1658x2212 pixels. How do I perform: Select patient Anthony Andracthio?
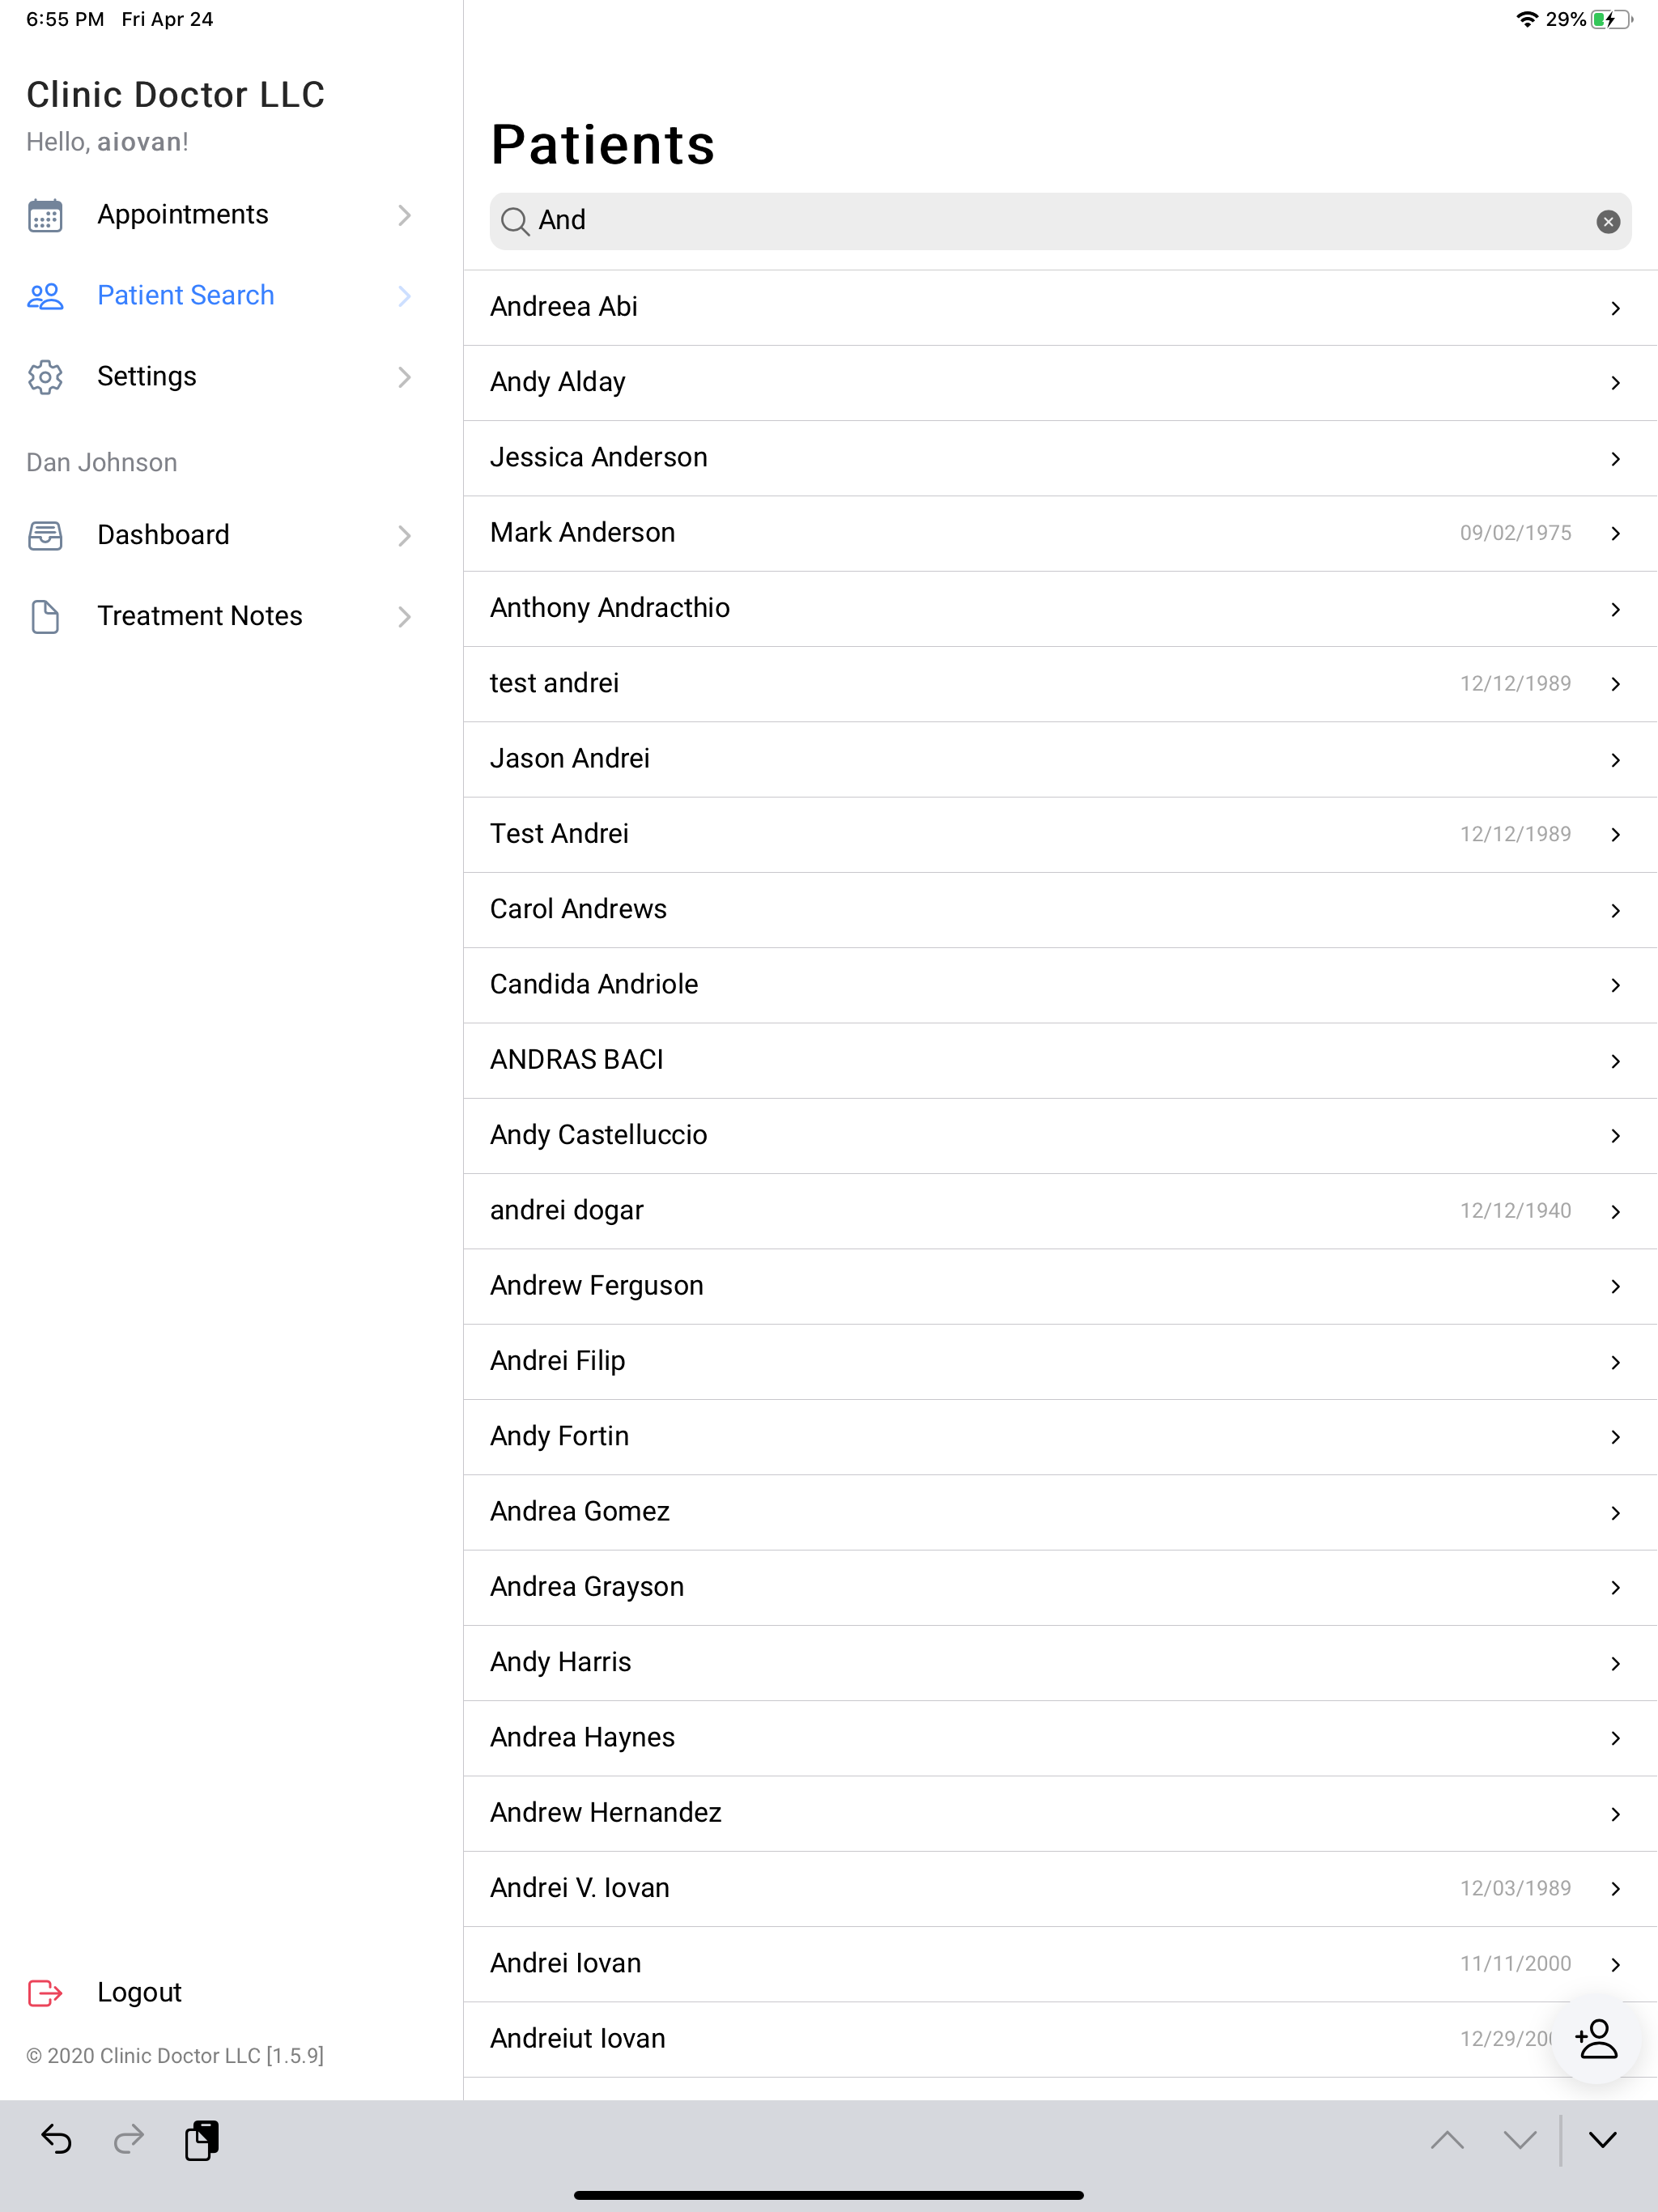[x=1060, y=609]
